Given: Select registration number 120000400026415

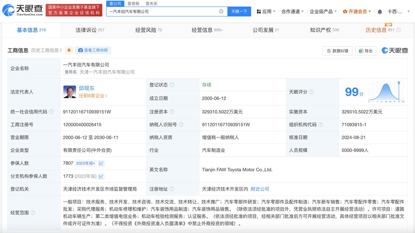Looking at the screenshot, I should click(x=82, y=125).
